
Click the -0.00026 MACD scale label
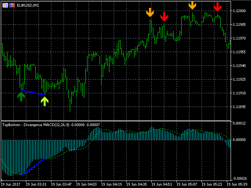coord(239,179)
